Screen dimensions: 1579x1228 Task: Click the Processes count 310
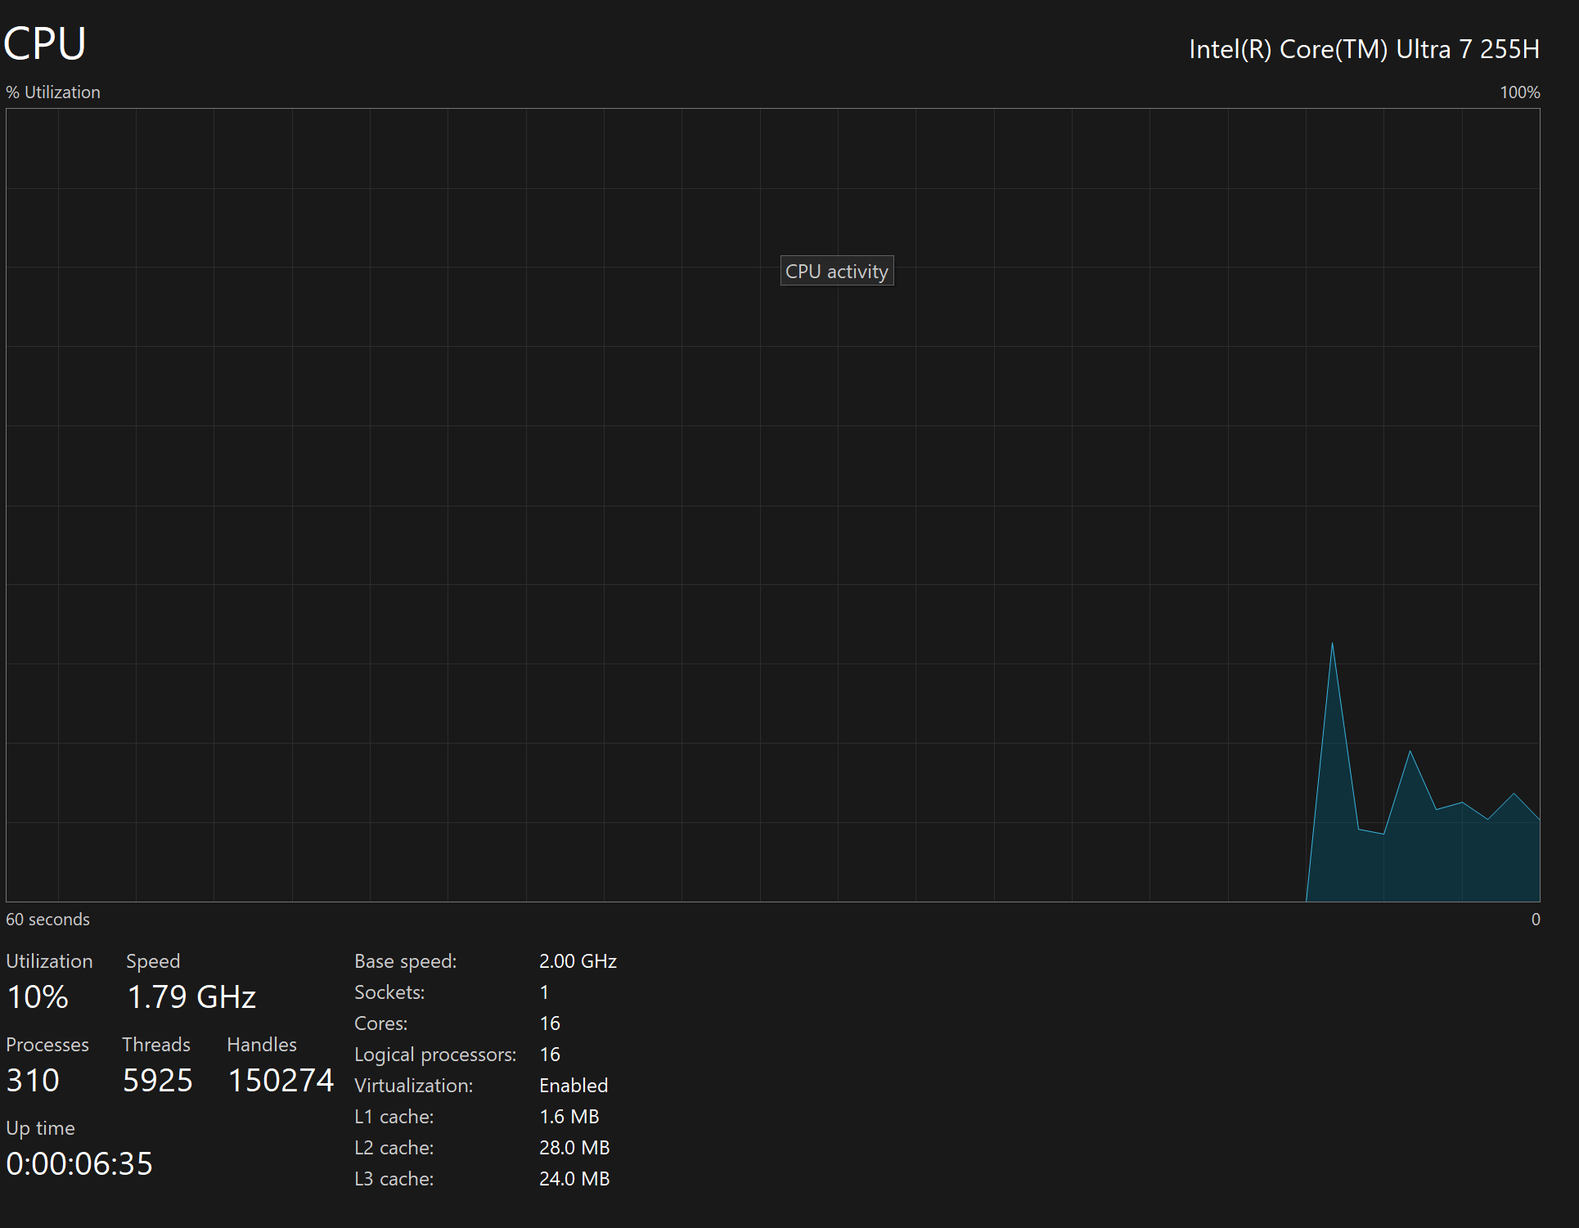coord(33,1080)
